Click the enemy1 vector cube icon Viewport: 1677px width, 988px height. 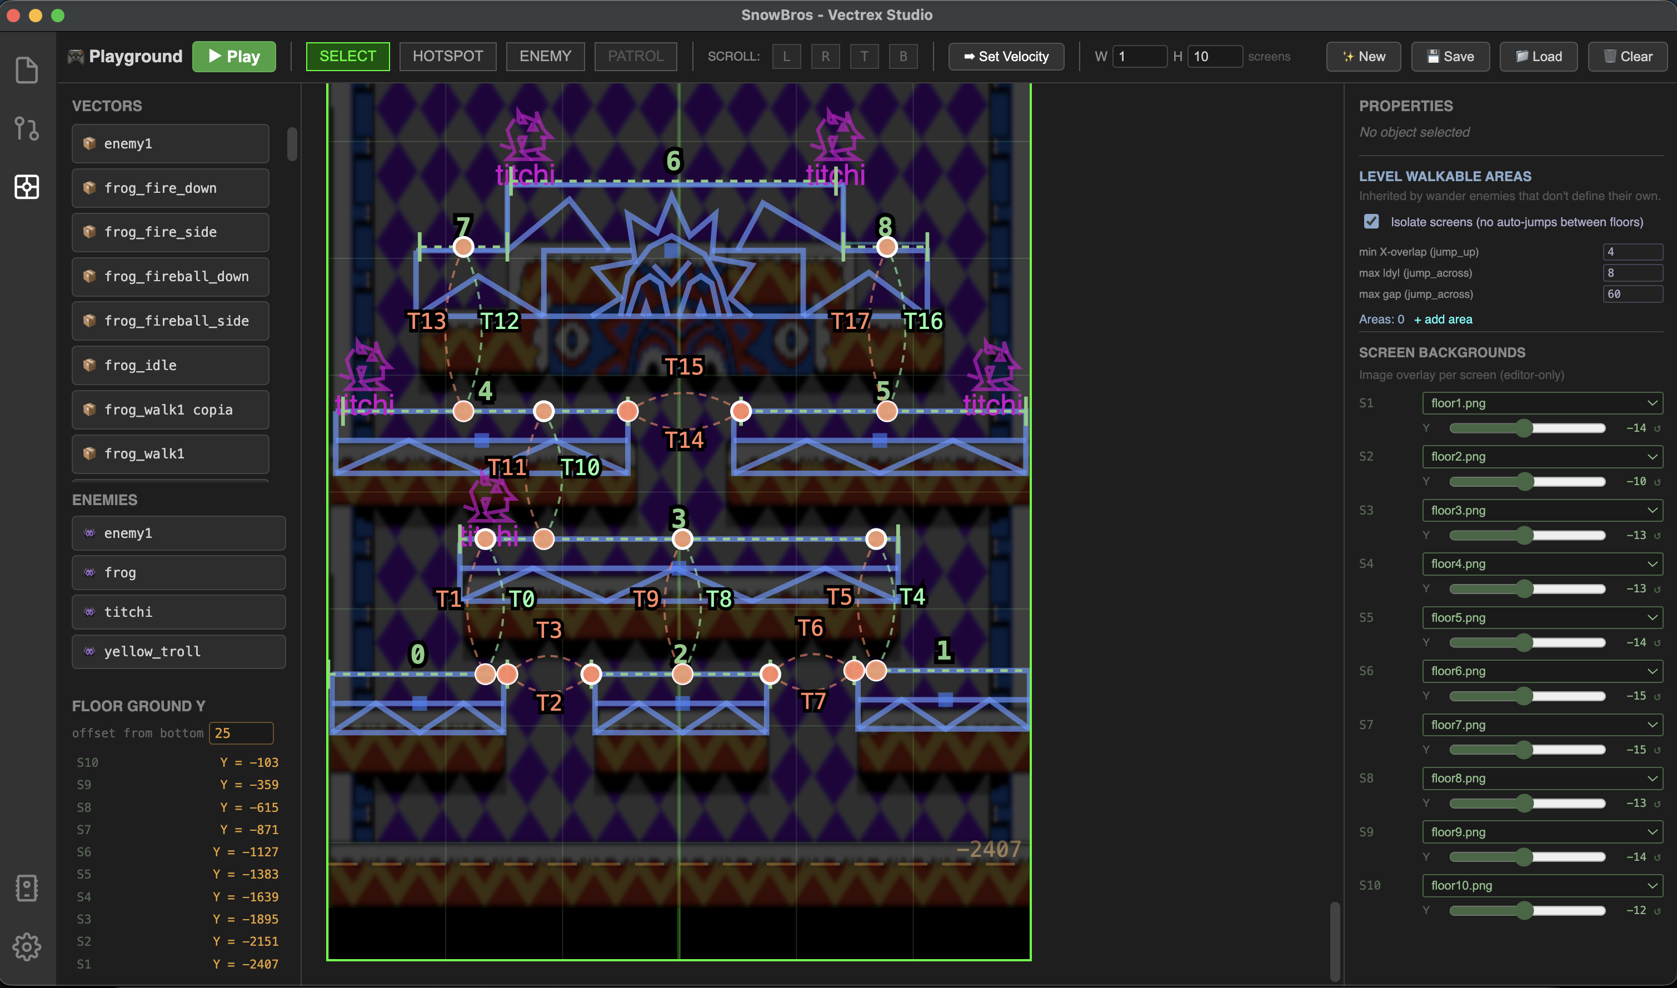click(x=89, y=143)
